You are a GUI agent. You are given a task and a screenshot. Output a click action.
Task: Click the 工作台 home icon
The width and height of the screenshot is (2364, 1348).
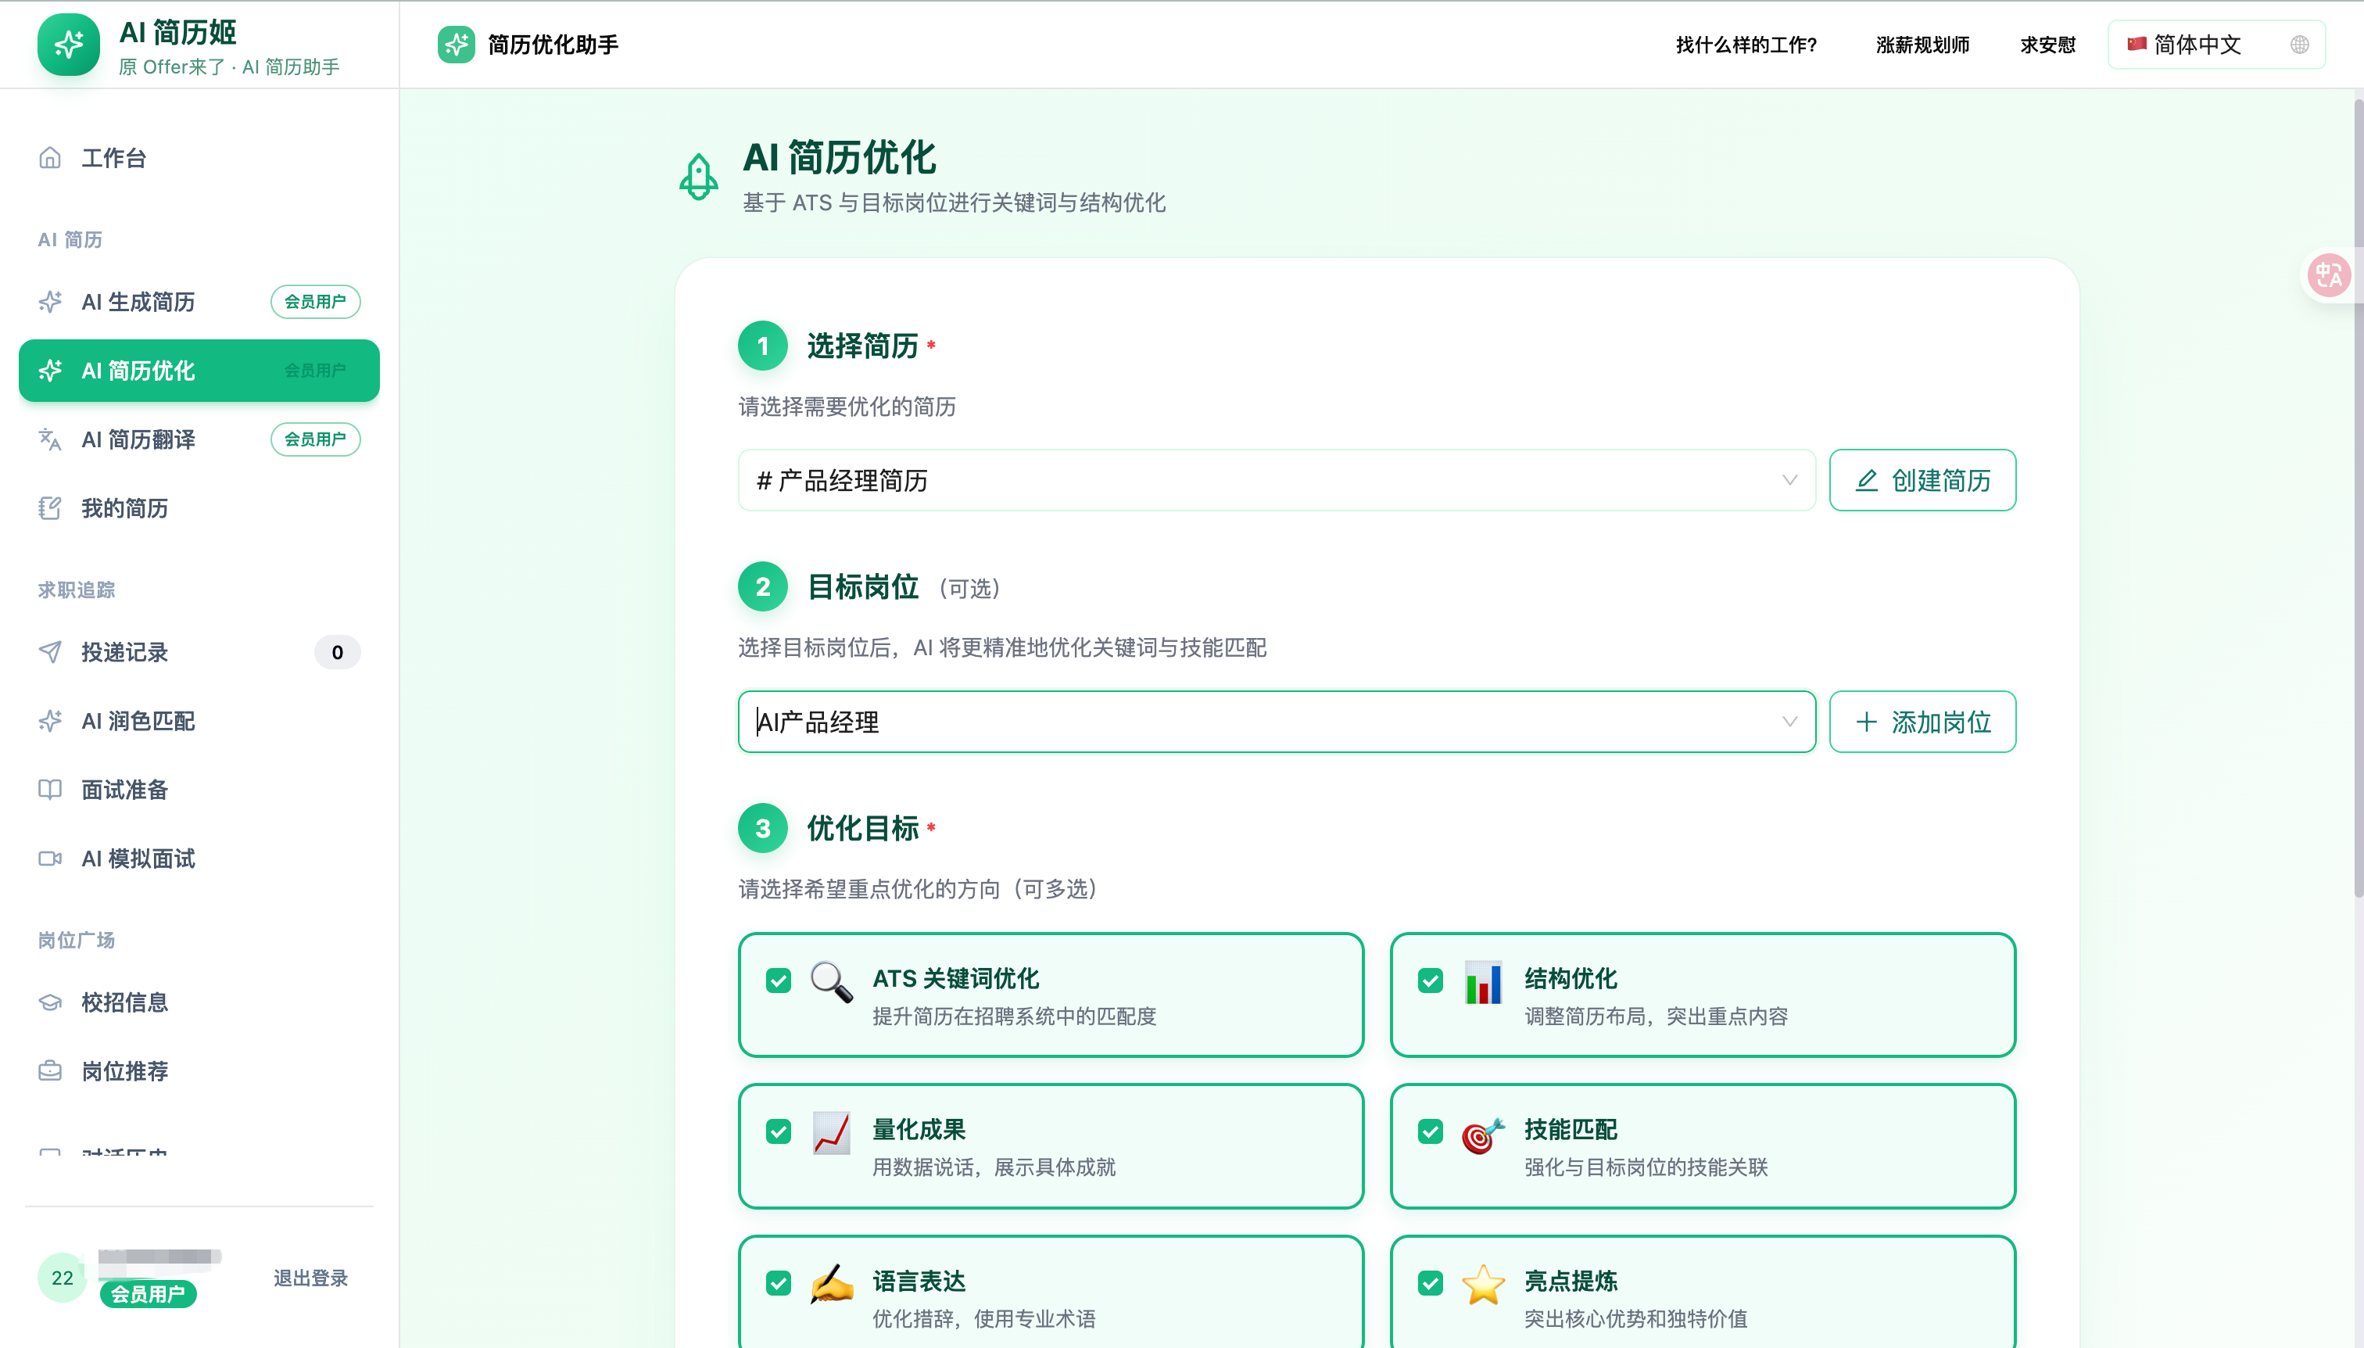tap(50, 157)
